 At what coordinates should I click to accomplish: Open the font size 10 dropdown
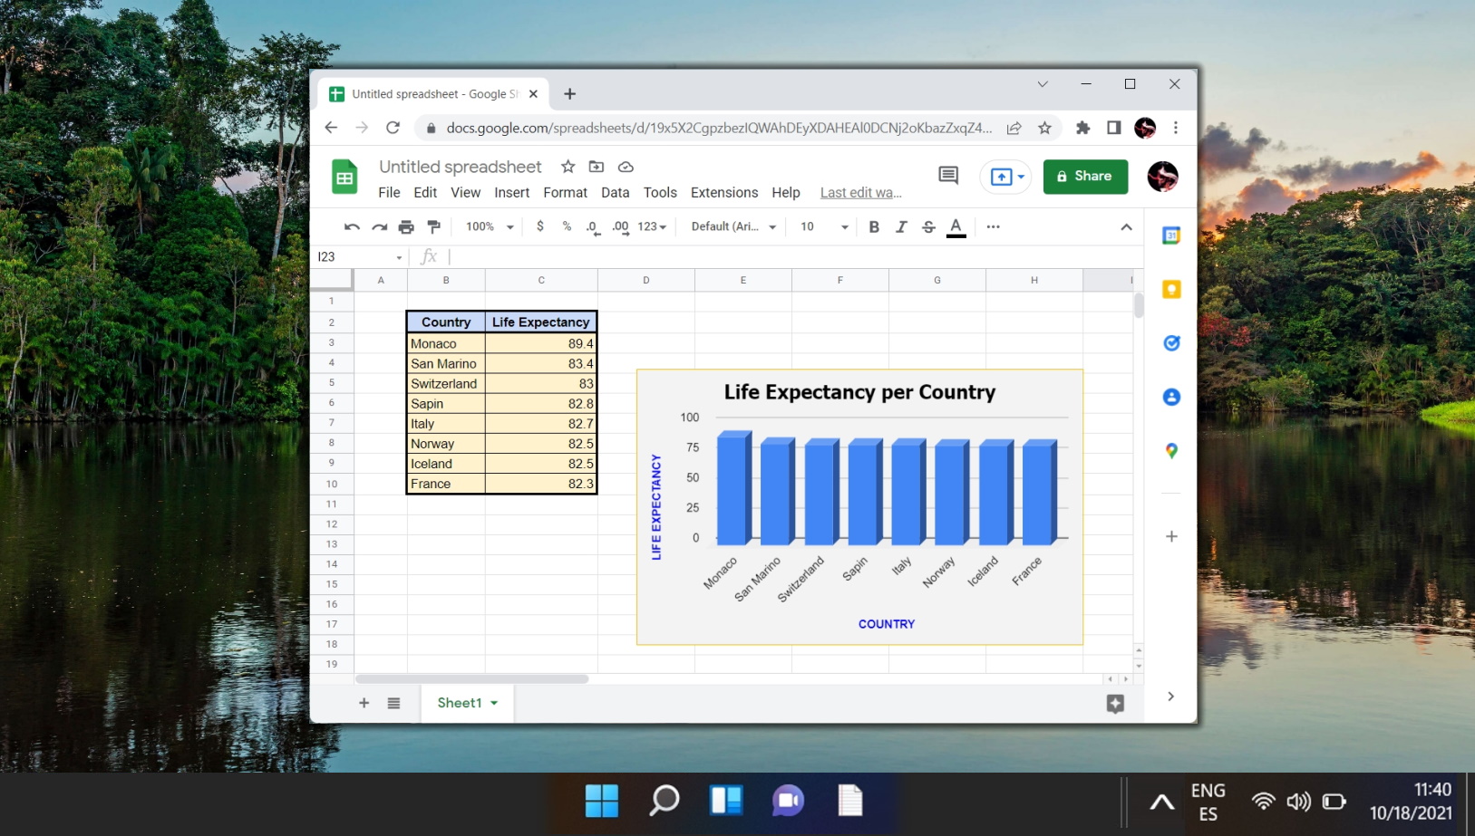coord(824,227)
